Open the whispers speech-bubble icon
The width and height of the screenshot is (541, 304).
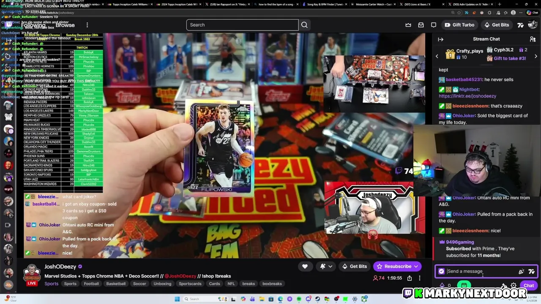coord(434,25)
